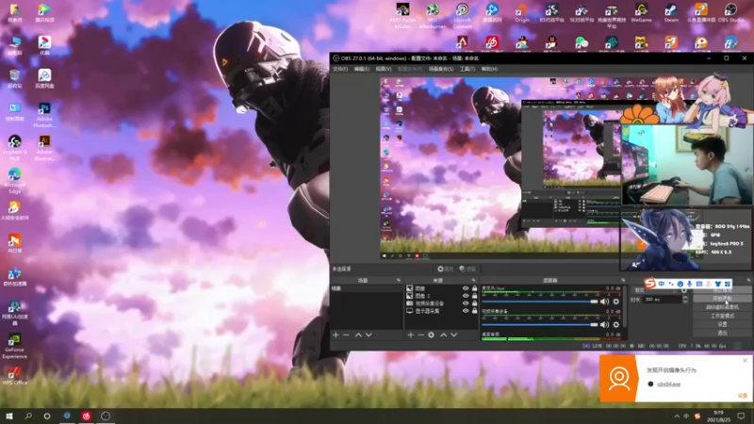Click the OBS icon in the taskbar
754x424 pixels.
coord(106,416)
